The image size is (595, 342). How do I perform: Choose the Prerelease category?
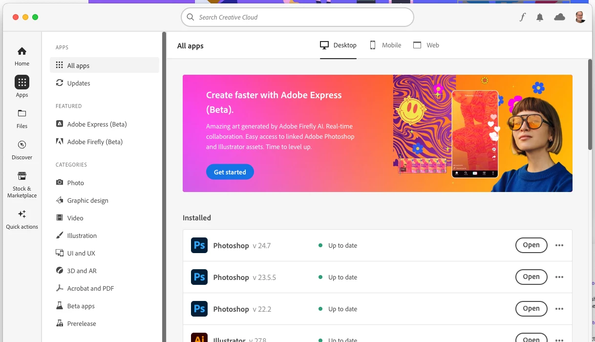[105, 323]
